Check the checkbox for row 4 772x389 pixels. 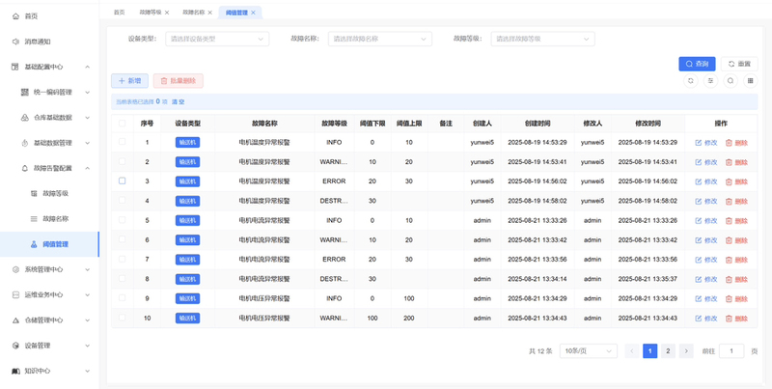[123, 201]
